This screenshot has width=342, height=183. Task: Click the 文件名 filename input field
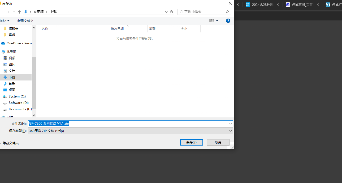[128, 124]
